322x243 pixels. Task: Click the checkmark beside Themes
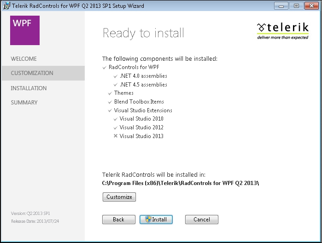(x=110, y=93)
